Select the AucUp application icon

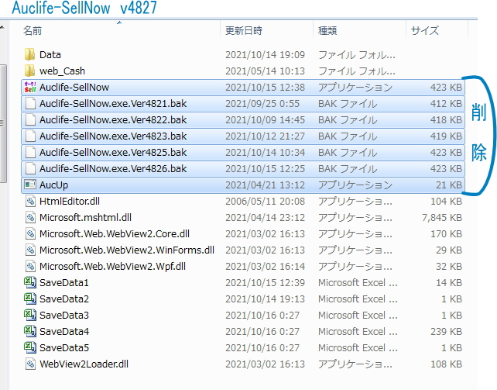(30, 185)
